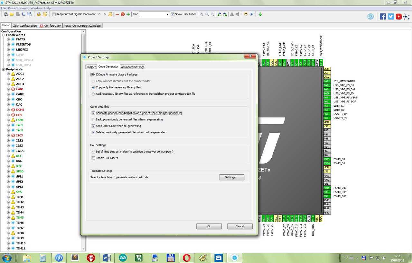The width and height of the screenshot is (412, 263).
Task: Open qBittorrent from the taskbar
Action: tap(59, 258)
